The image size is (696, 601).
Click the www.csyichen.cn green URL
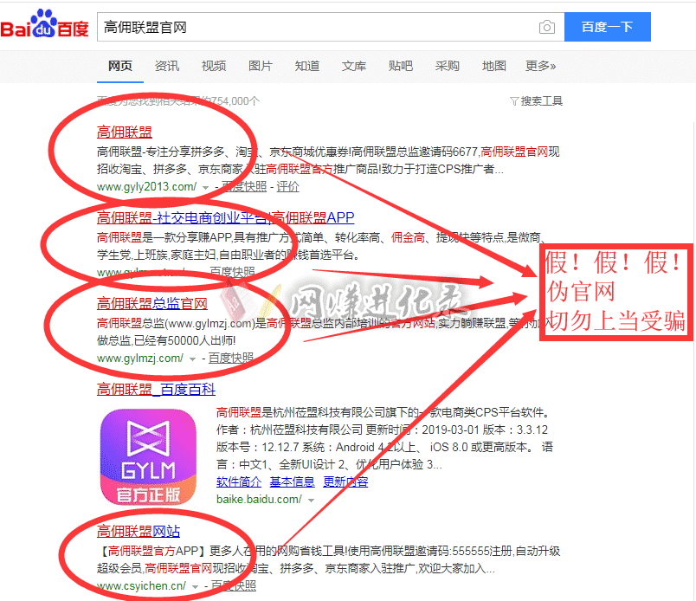pos(141,586)
